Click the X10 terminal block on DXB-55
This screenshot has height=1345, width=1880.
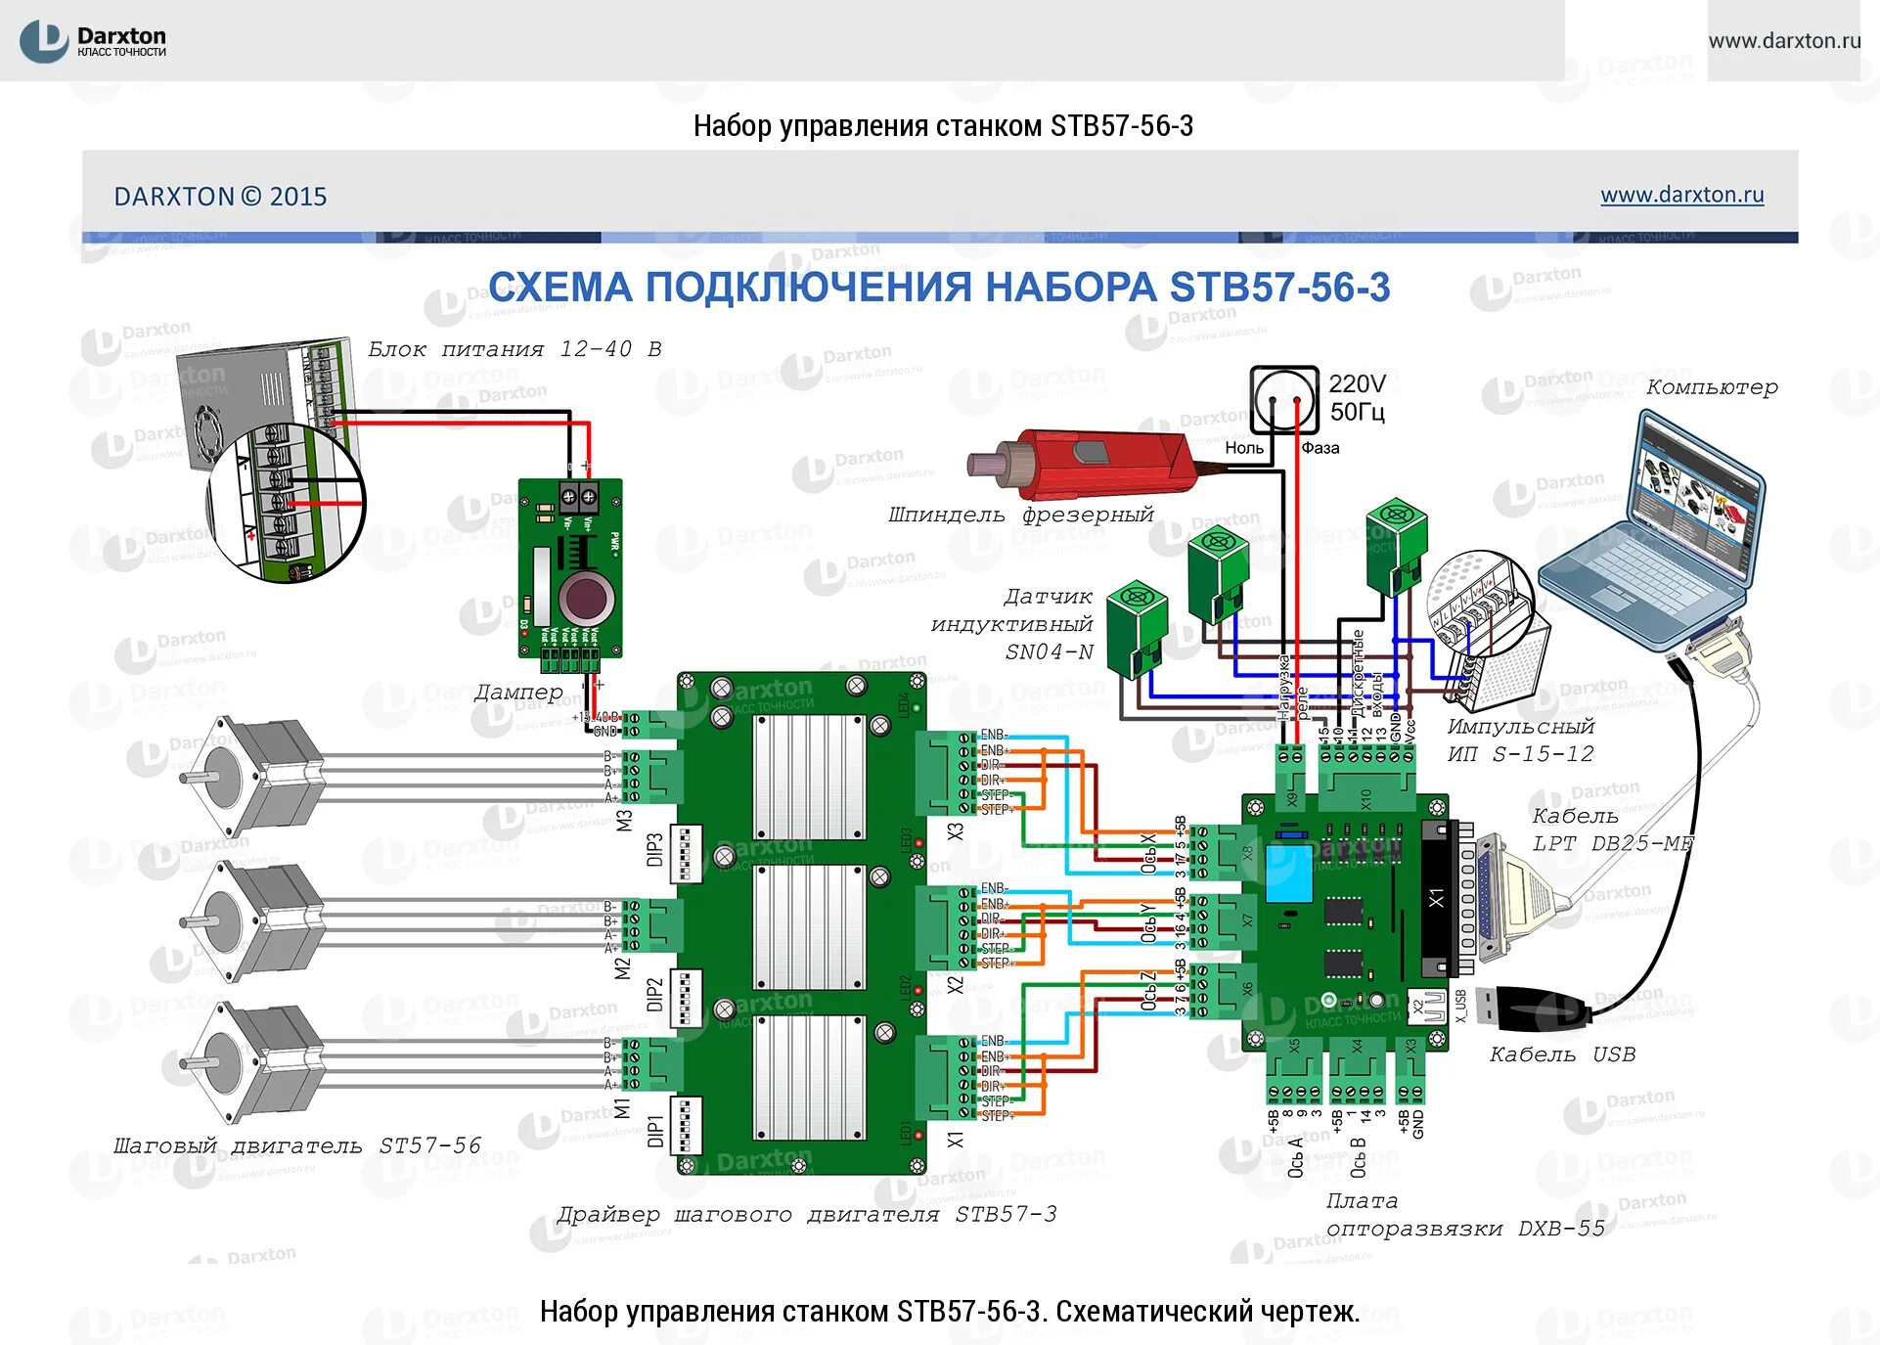(1366, 778)
